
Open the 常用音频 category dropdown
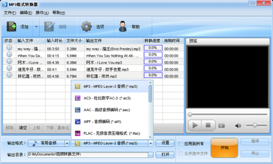(67, 143)
